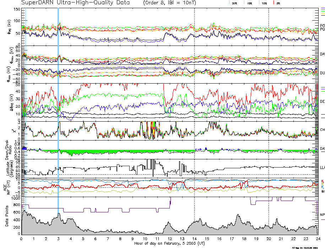The height and width of the screenshot is (249, 325).
Task: Click the red Bz legend entry
Action: point(323,181)
